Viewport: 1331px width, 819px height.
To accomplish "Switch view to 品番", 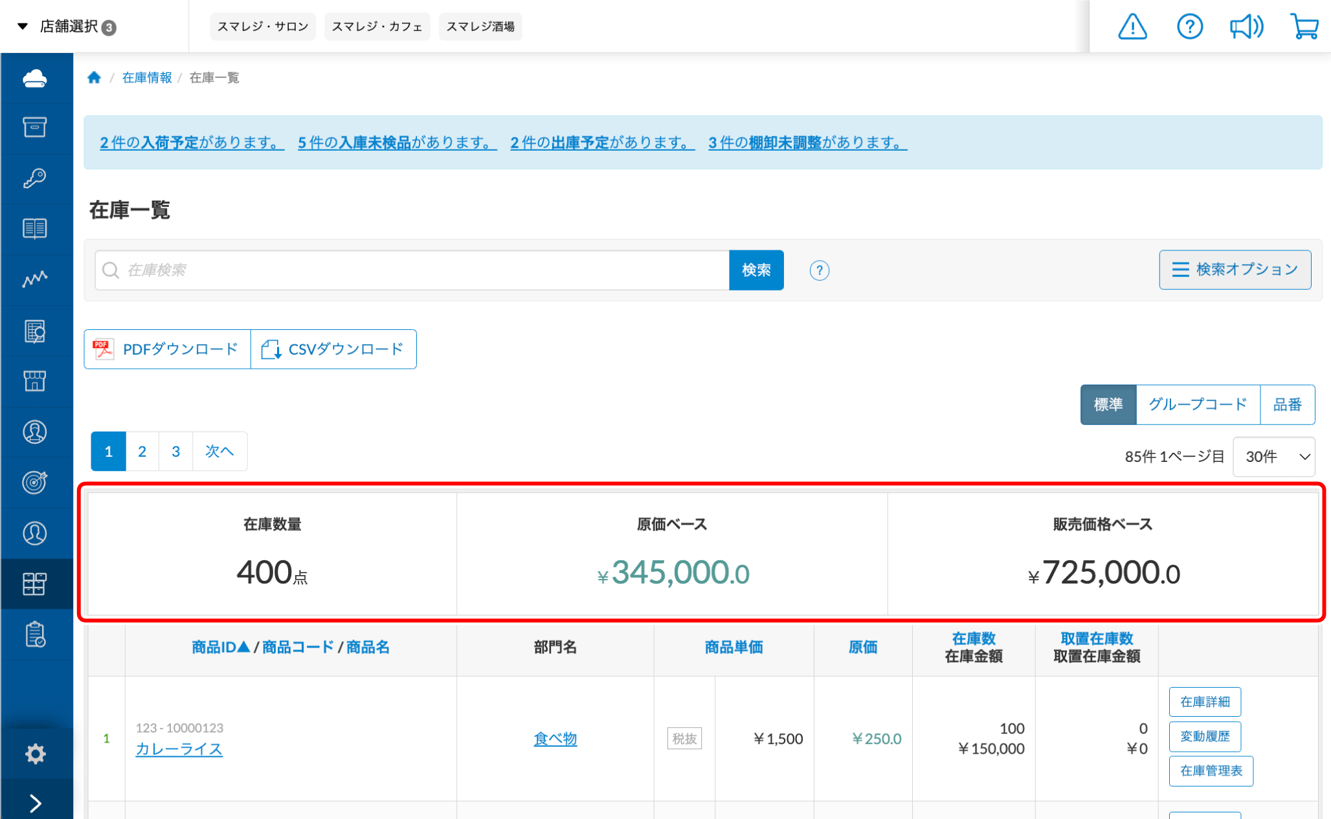I will point(1287,405).
